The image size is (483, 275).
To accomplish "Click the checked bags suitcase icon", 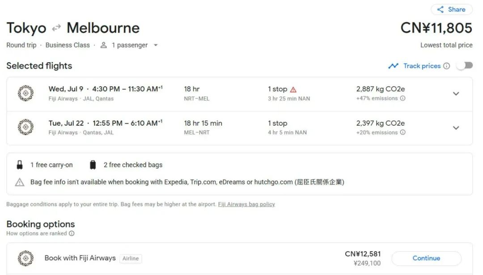I will coord(93,165).
